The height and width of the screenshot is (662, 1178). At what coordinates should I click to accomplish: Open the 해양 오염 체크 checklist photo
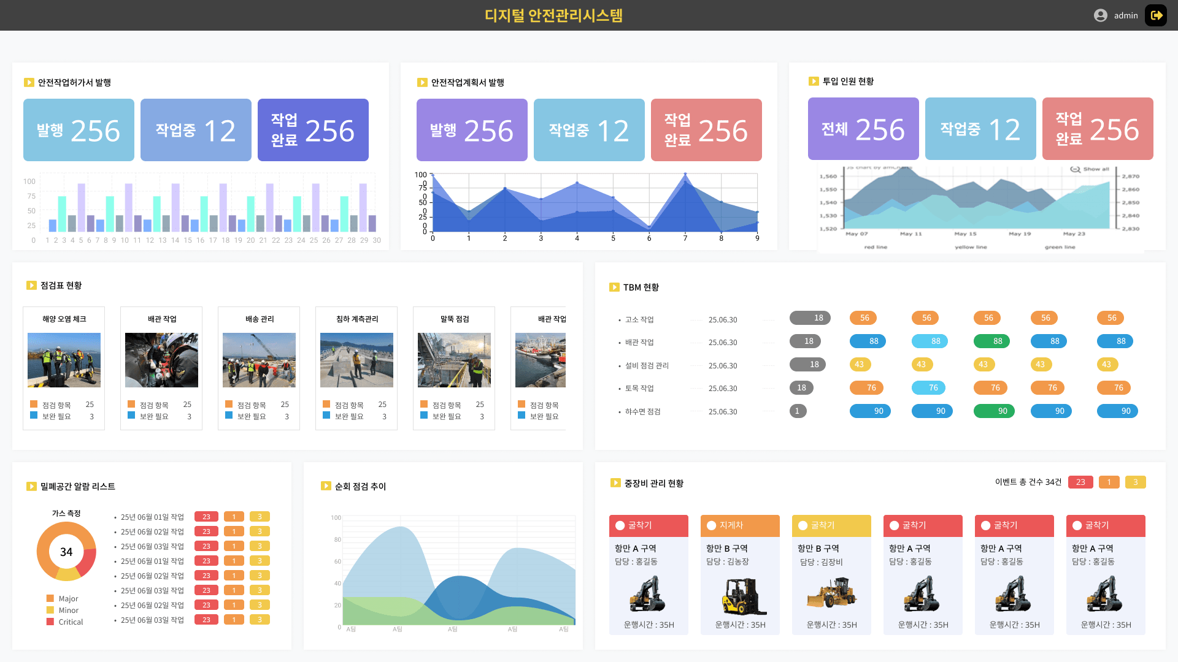click(64, 360)
